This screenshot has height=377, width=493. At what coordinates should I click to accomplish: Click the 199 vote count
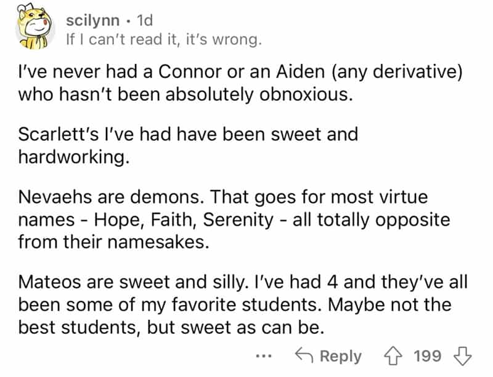click(x=427, y=356)
